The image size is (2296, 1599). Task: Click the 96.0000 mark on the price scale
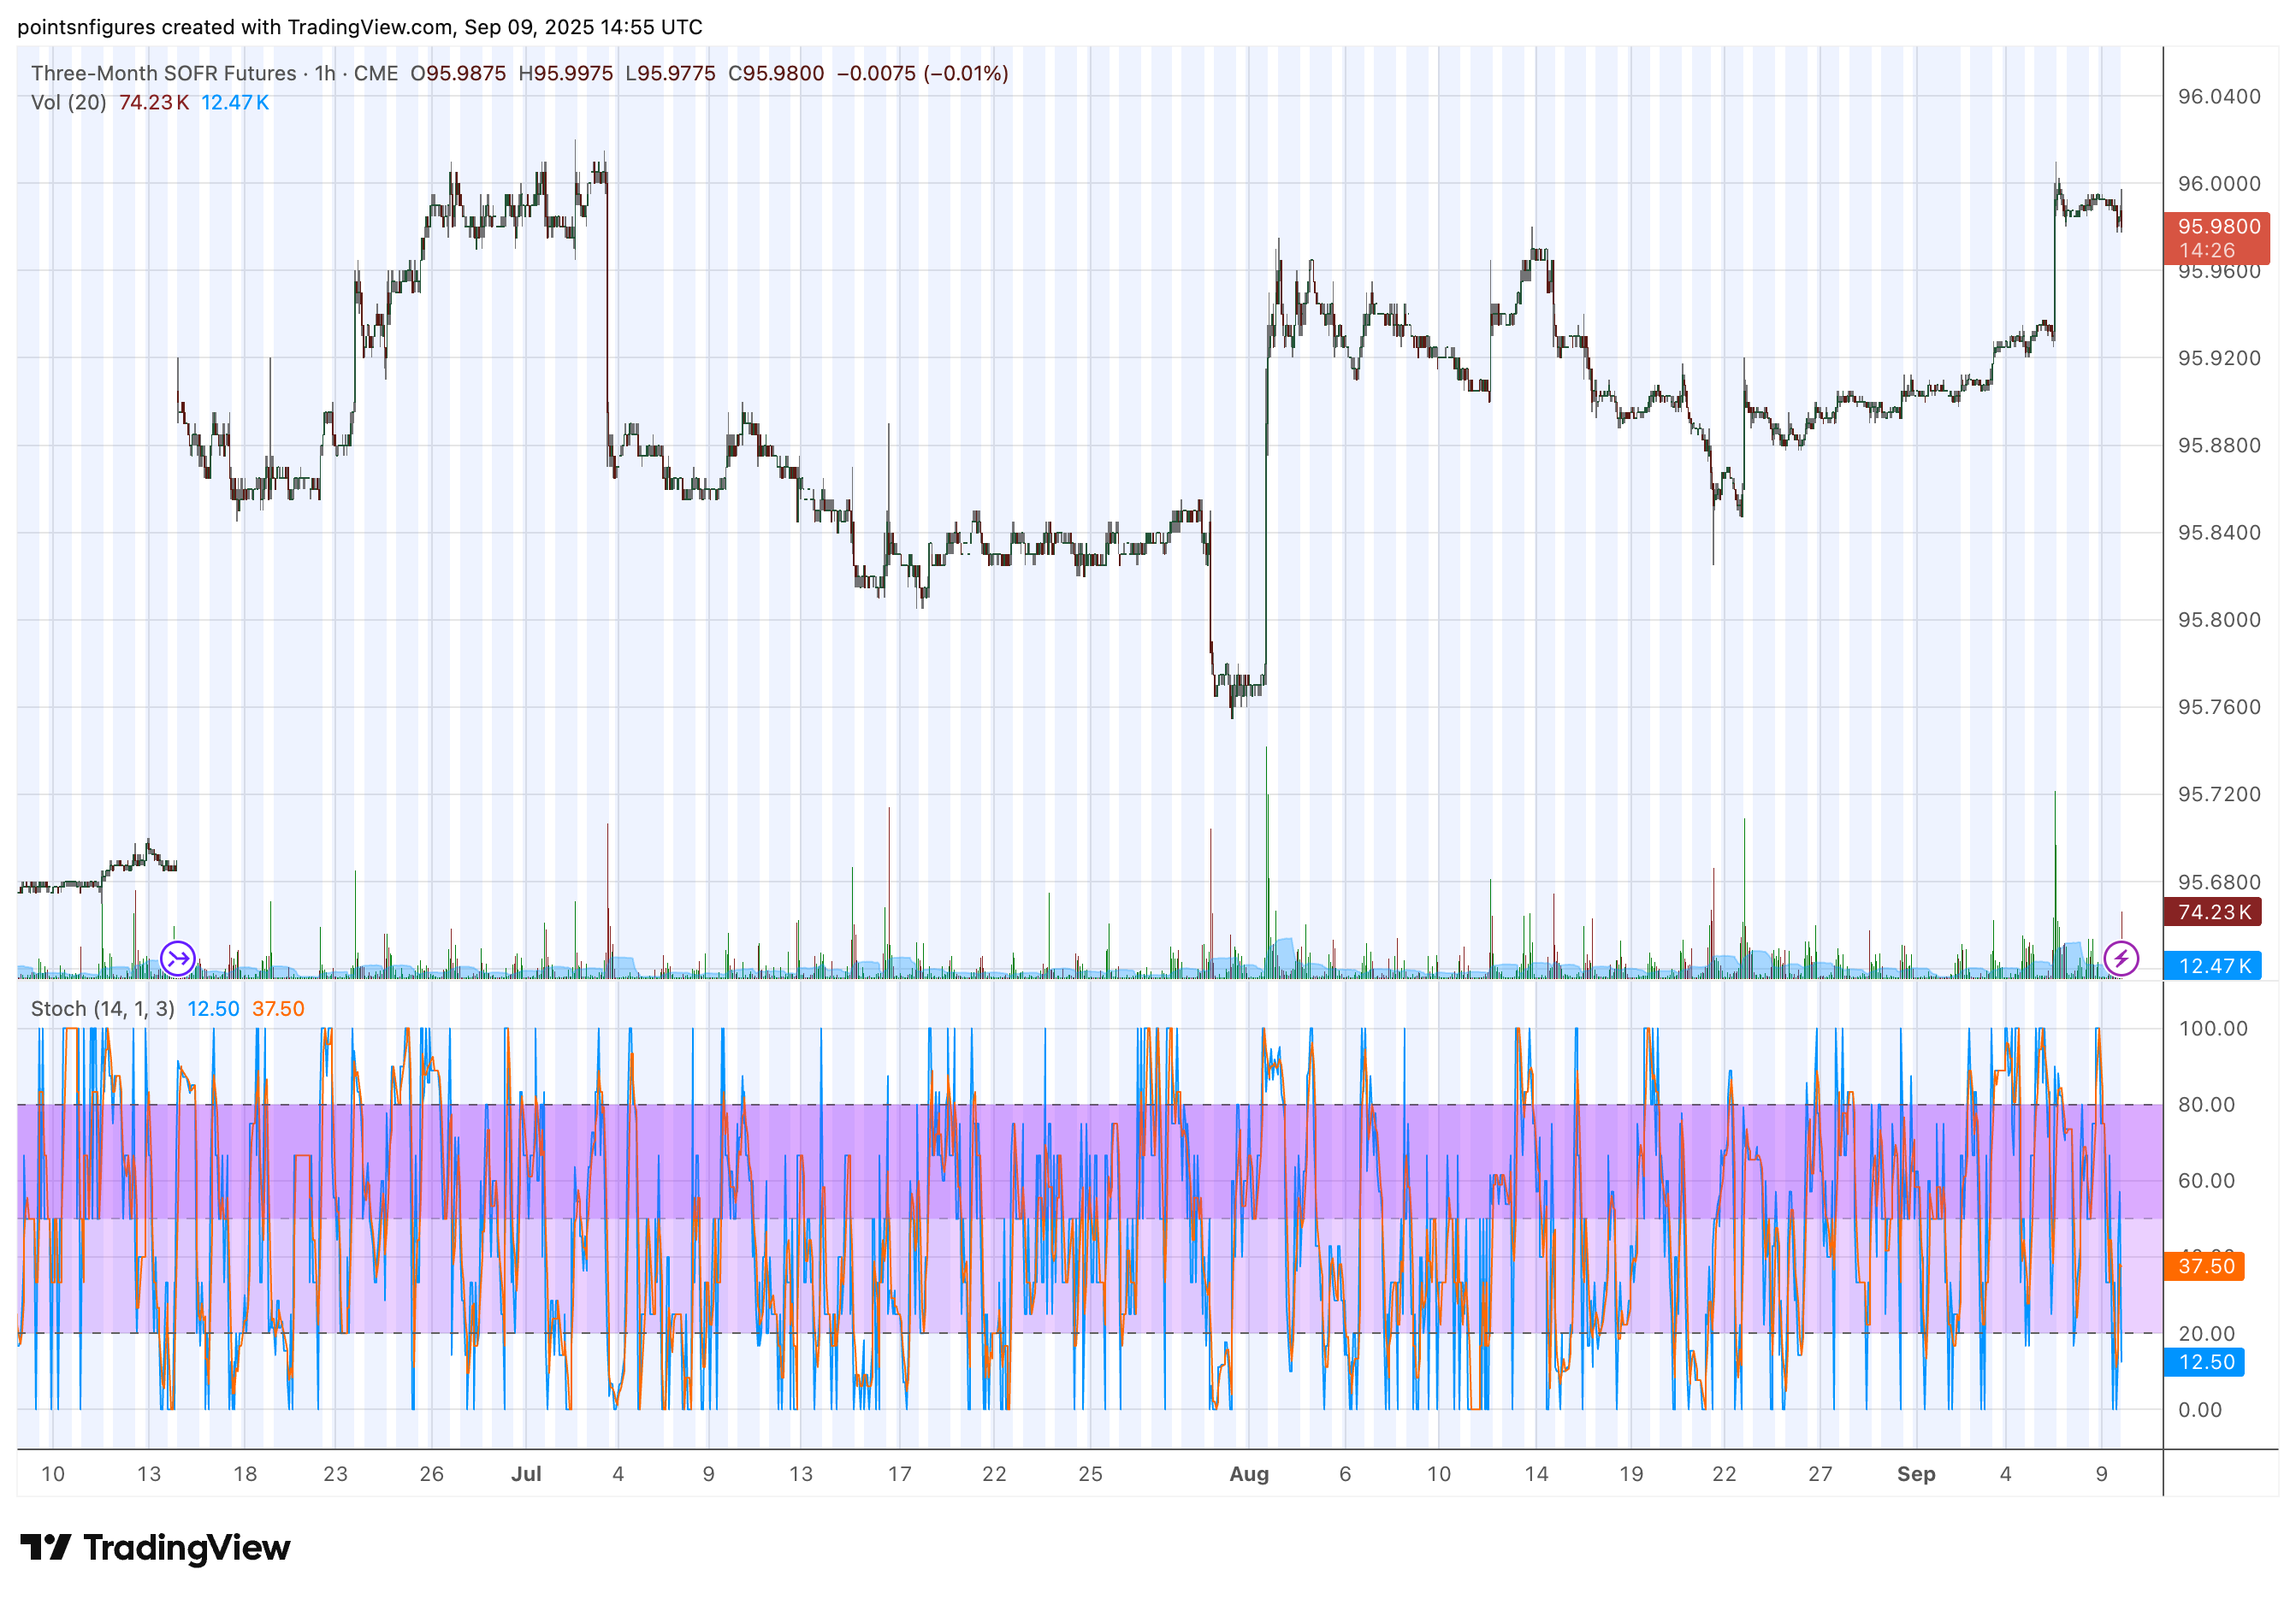(x=2218, y=184)
